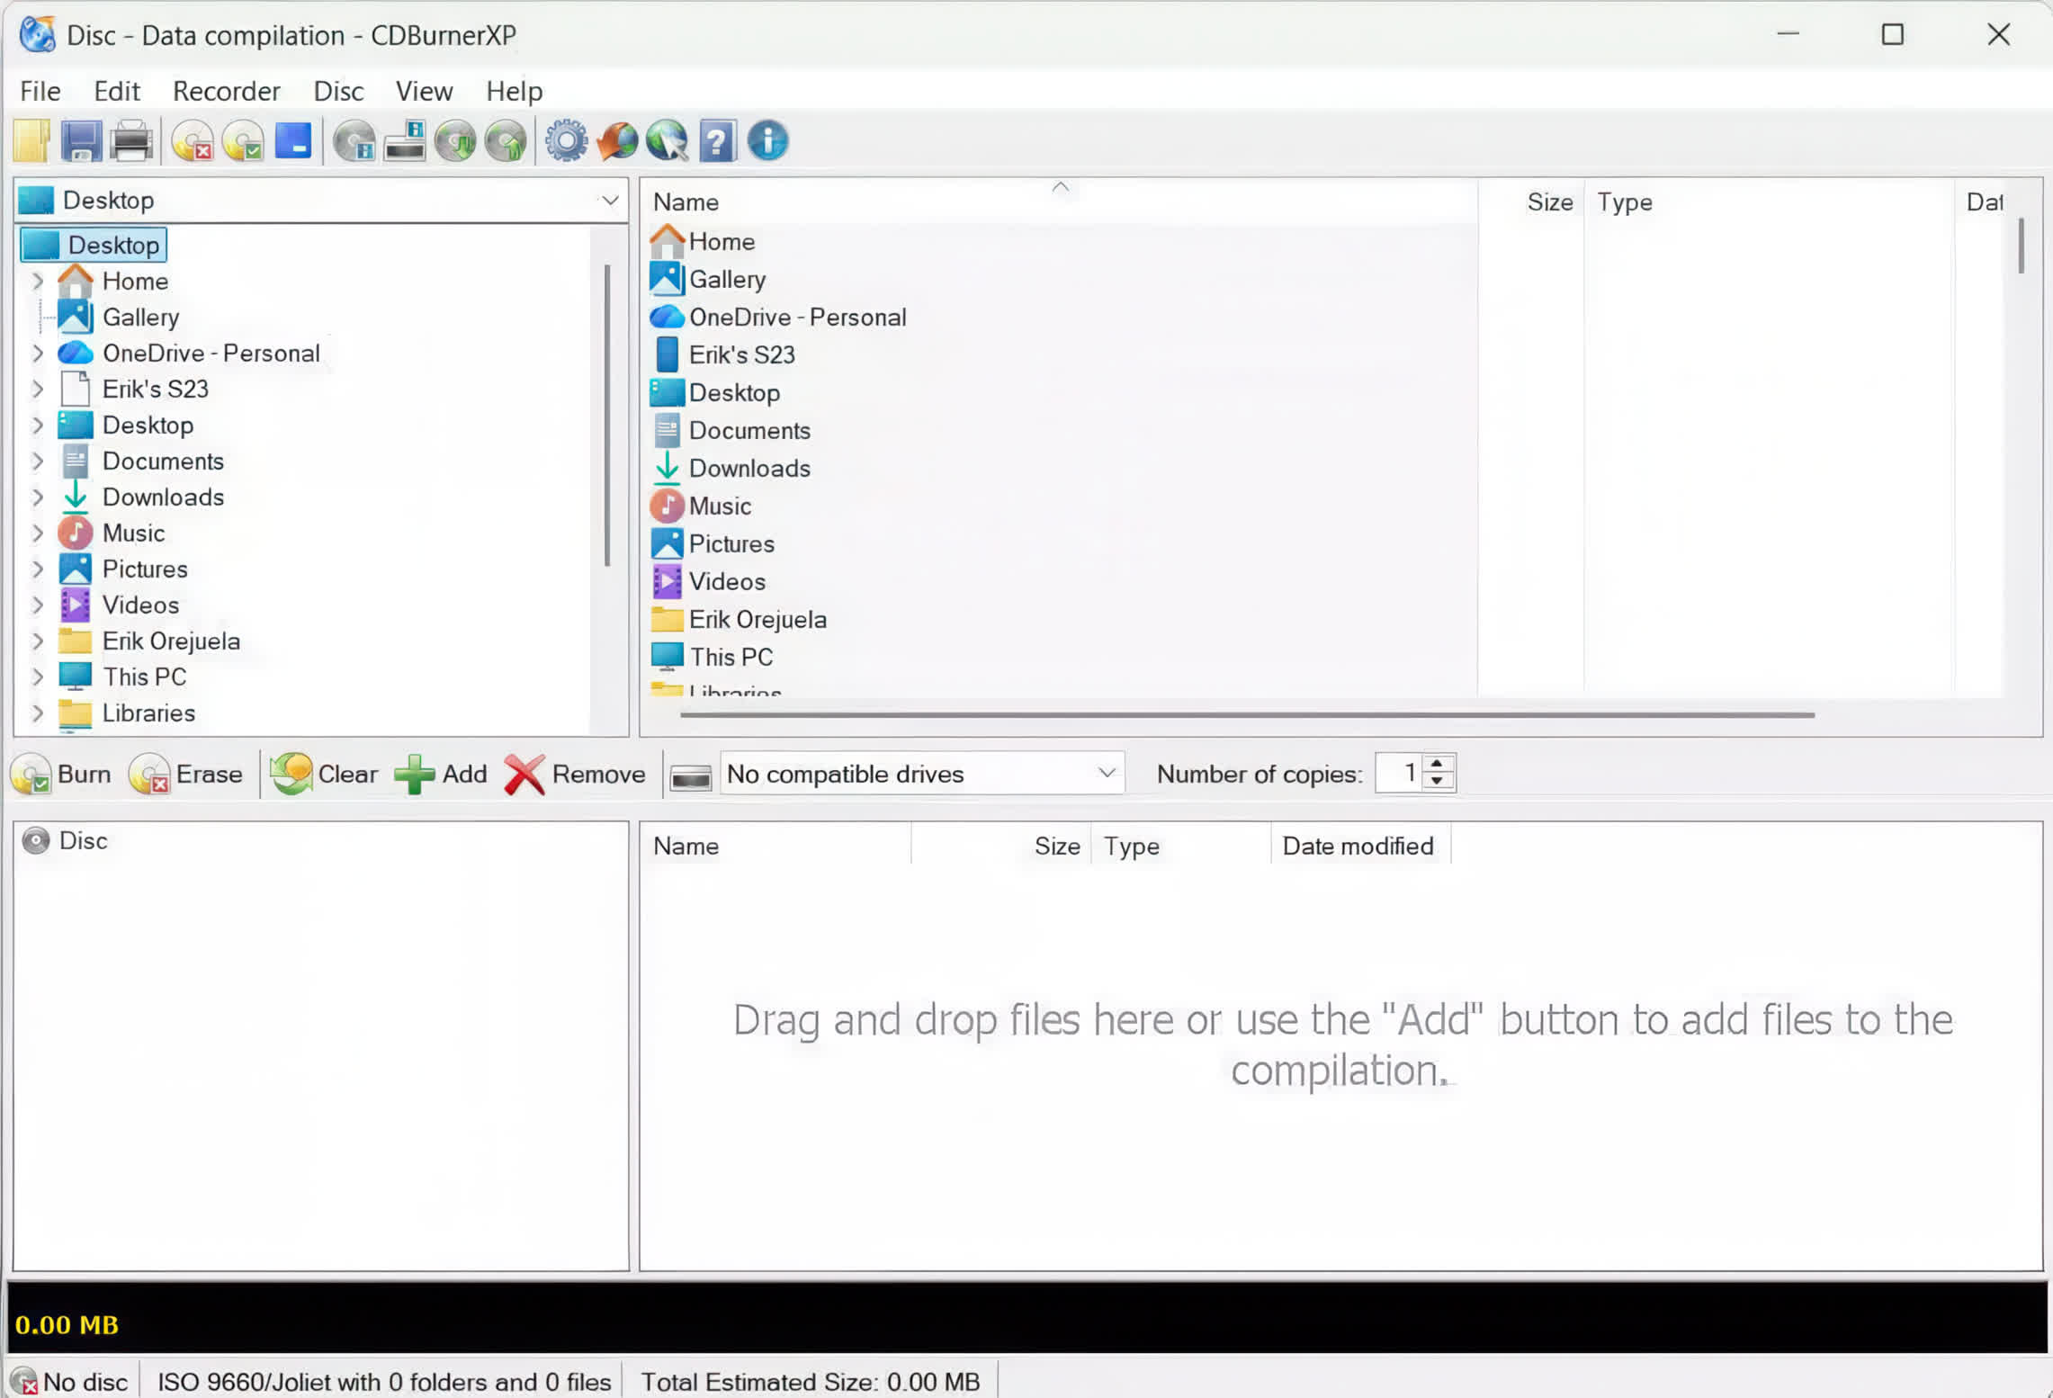This screenshot has height=1398, width=2053.
Task: Expand the Erik's S23 tree node
Action: tap(37, 389)
